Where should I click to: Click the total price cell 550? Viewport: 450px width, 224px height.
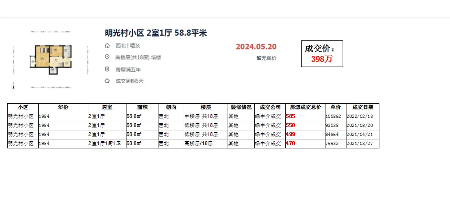pos(305,125)
